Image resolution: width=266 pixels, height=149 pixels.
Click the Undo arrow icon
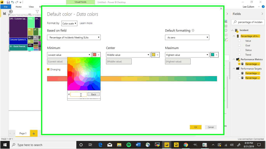coord(12,2)
